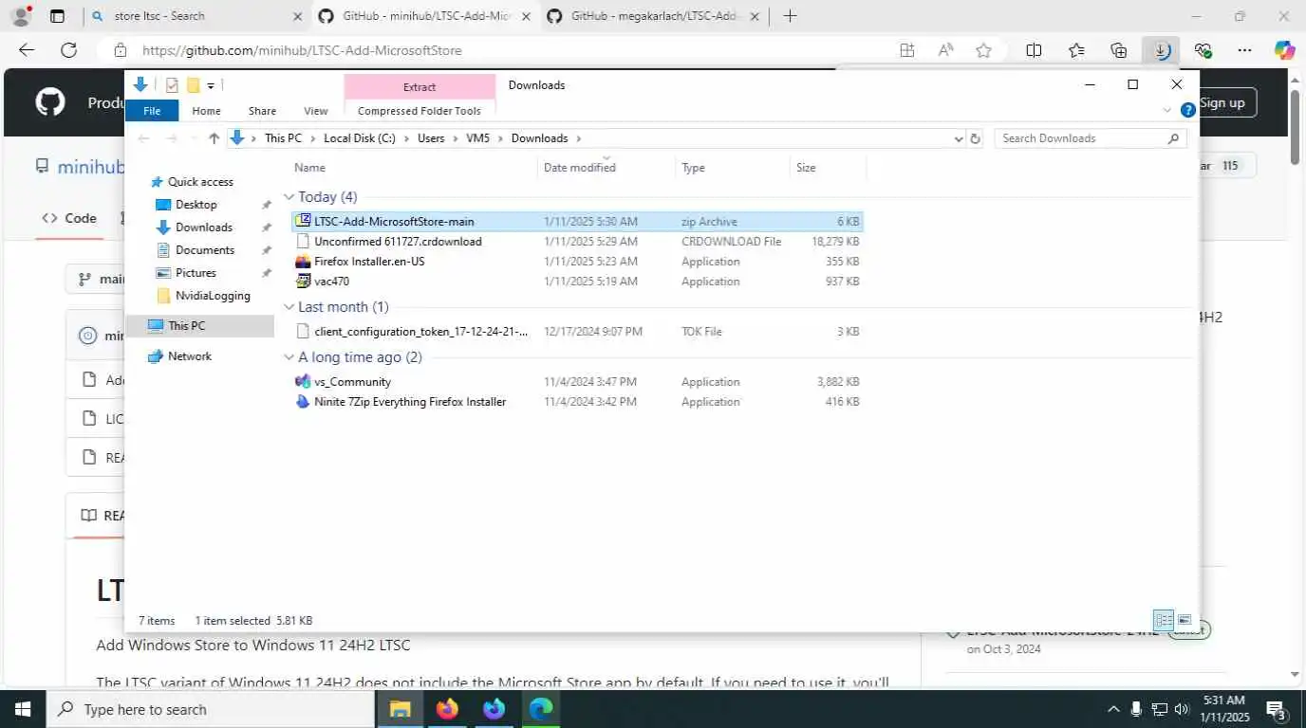Expand the Users breadcrumb chevron
Image resolution: width=1306 pixels, height=728 pixels.
pos(456,138)
